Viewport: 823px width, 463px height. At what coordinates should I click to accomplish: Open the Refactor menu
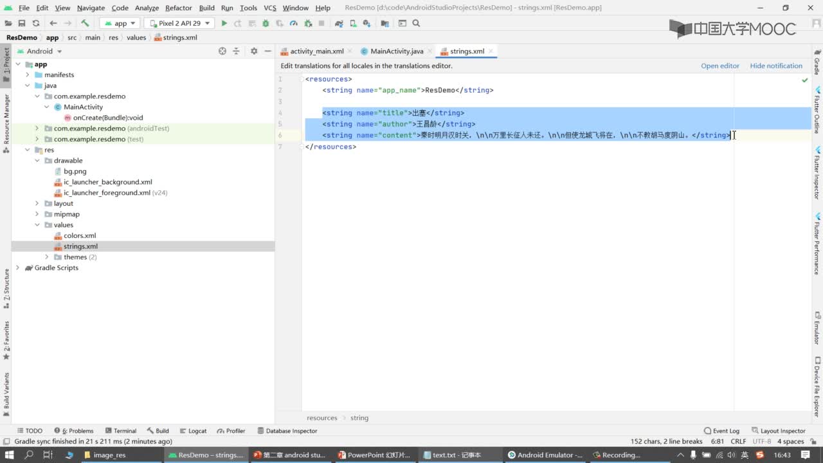pos(179,8)
